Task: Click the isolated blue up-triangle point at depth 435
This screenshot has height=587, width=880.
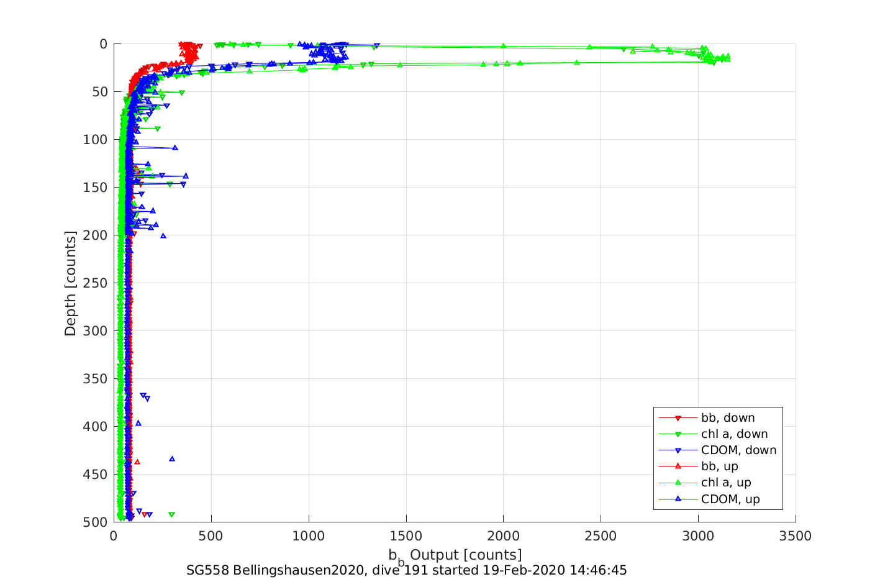Action: (172, 459)
